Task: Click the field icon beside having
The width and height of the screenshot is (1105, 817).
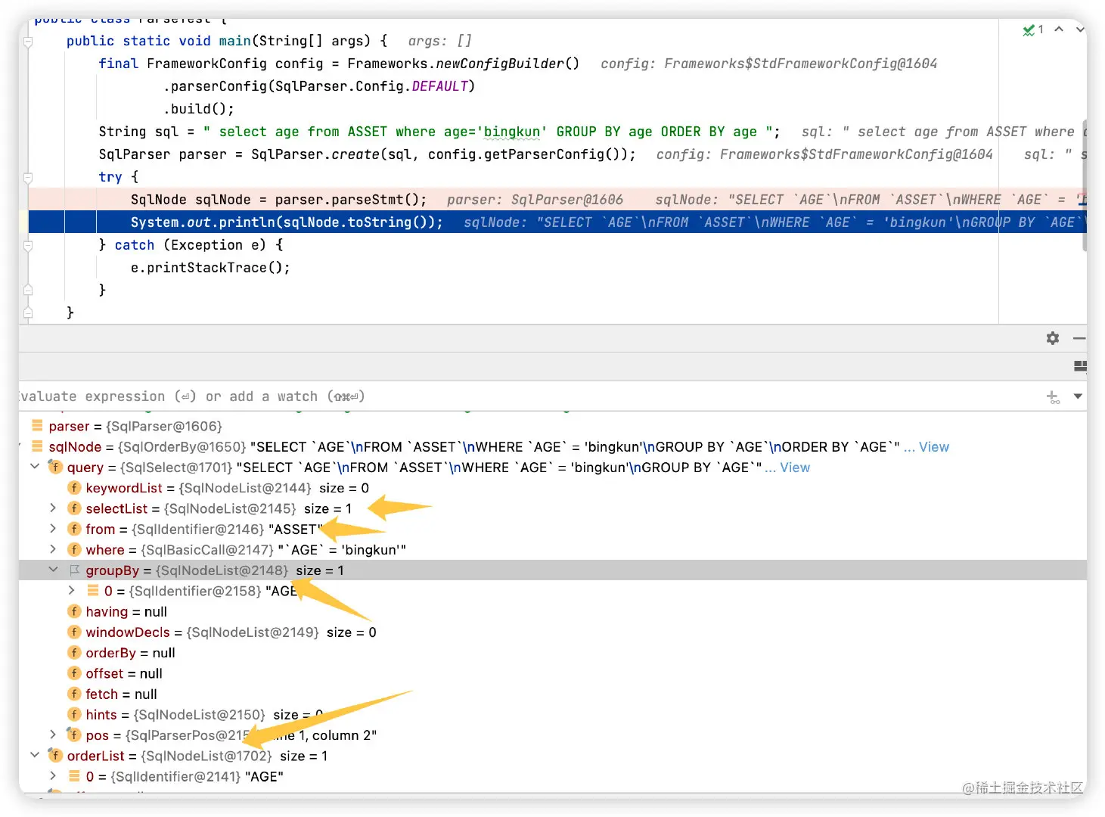Action: [x=74, y=611]
